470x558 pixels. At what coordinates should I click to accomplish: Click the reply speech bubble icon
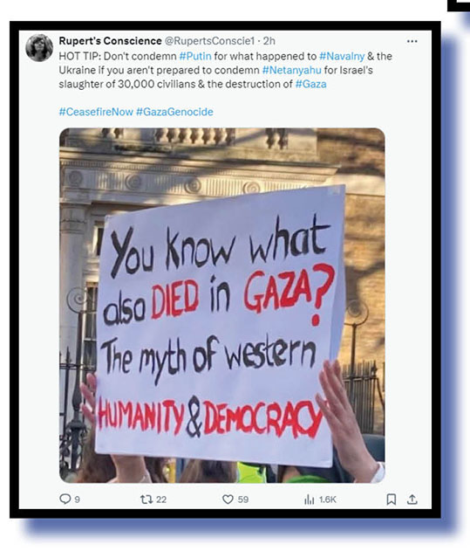coord(65,499)
